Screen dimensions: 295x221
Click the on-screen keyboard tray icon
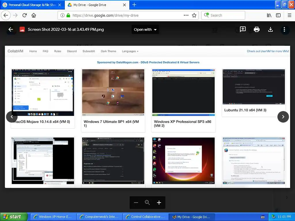coord(263,217)
